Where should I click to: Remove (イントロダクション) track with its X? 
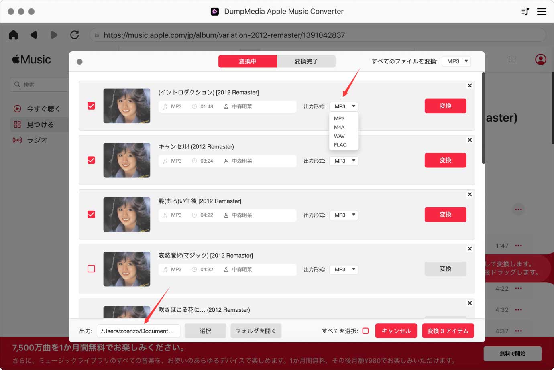point(470,85)
